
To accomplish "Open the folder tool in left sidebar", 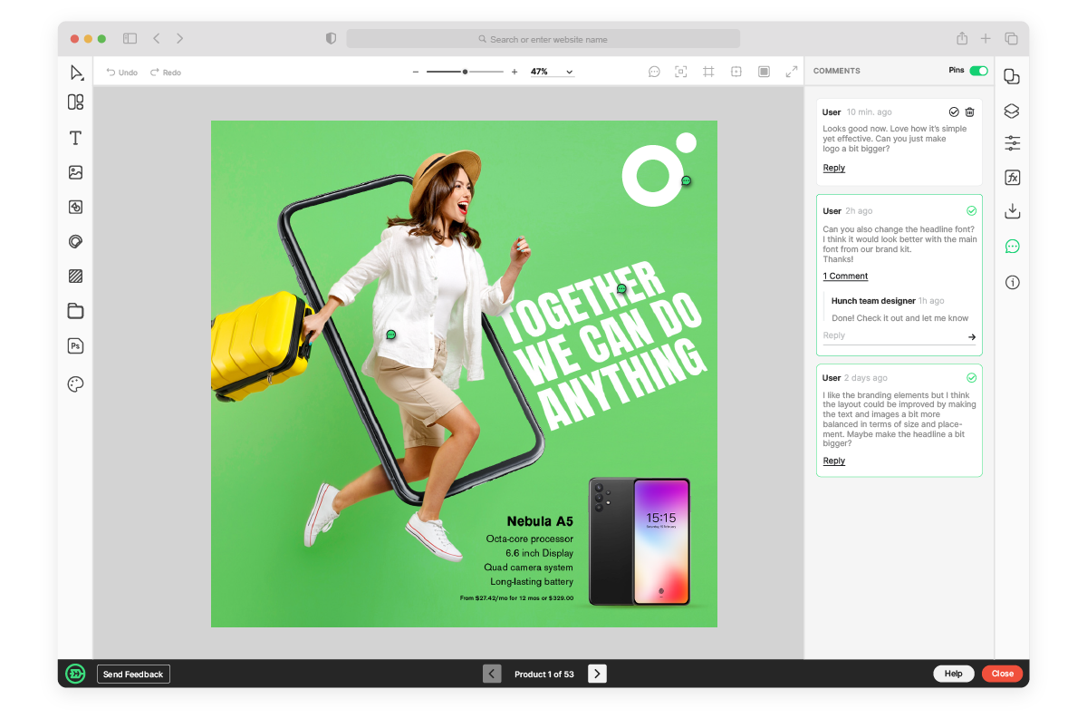I will pyautogui.click(x=75, y=311).
